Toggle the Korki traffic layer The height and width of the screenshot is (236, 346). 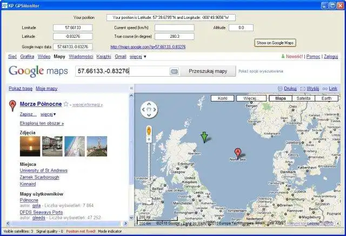tap(222, 98)
